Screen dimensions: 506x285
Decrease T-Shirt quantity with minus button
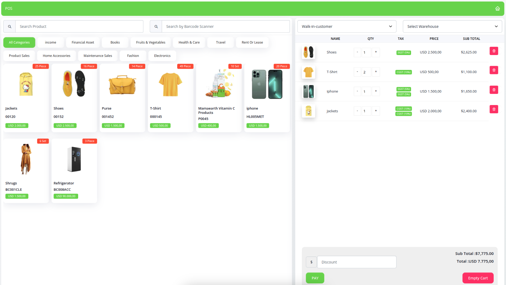point(357,72)
